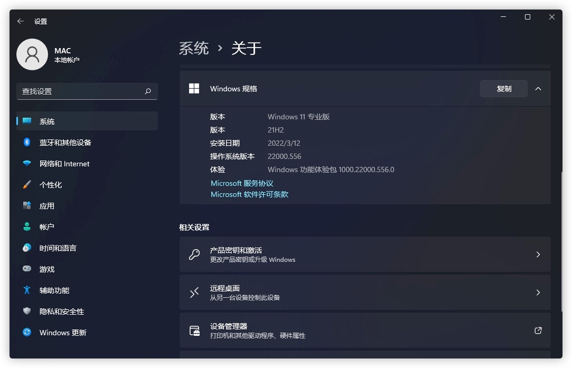Click the 游戏 gamepad icon
Viewport: 572px width, 368px height.
(x=27, y=269)
